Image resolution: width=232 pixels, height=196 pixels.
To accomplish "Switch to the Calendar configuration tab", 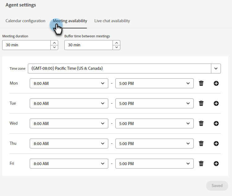I will click(x=25, y=21).
